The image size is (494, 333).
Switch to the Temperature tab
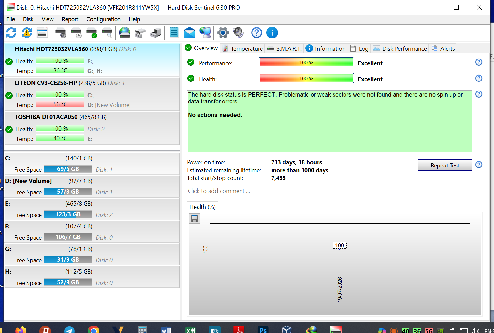click(x=243, y=48)
